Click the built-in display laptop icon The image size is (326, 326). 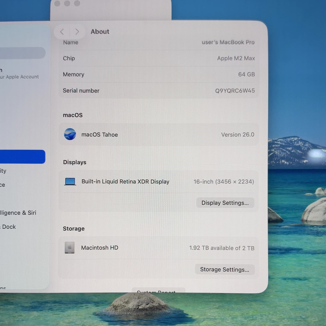[70, 181]
